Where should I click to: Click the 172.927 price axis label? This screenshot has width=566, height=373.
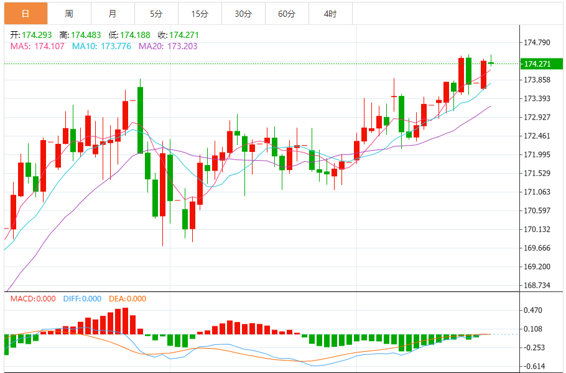tap(537, 117)
